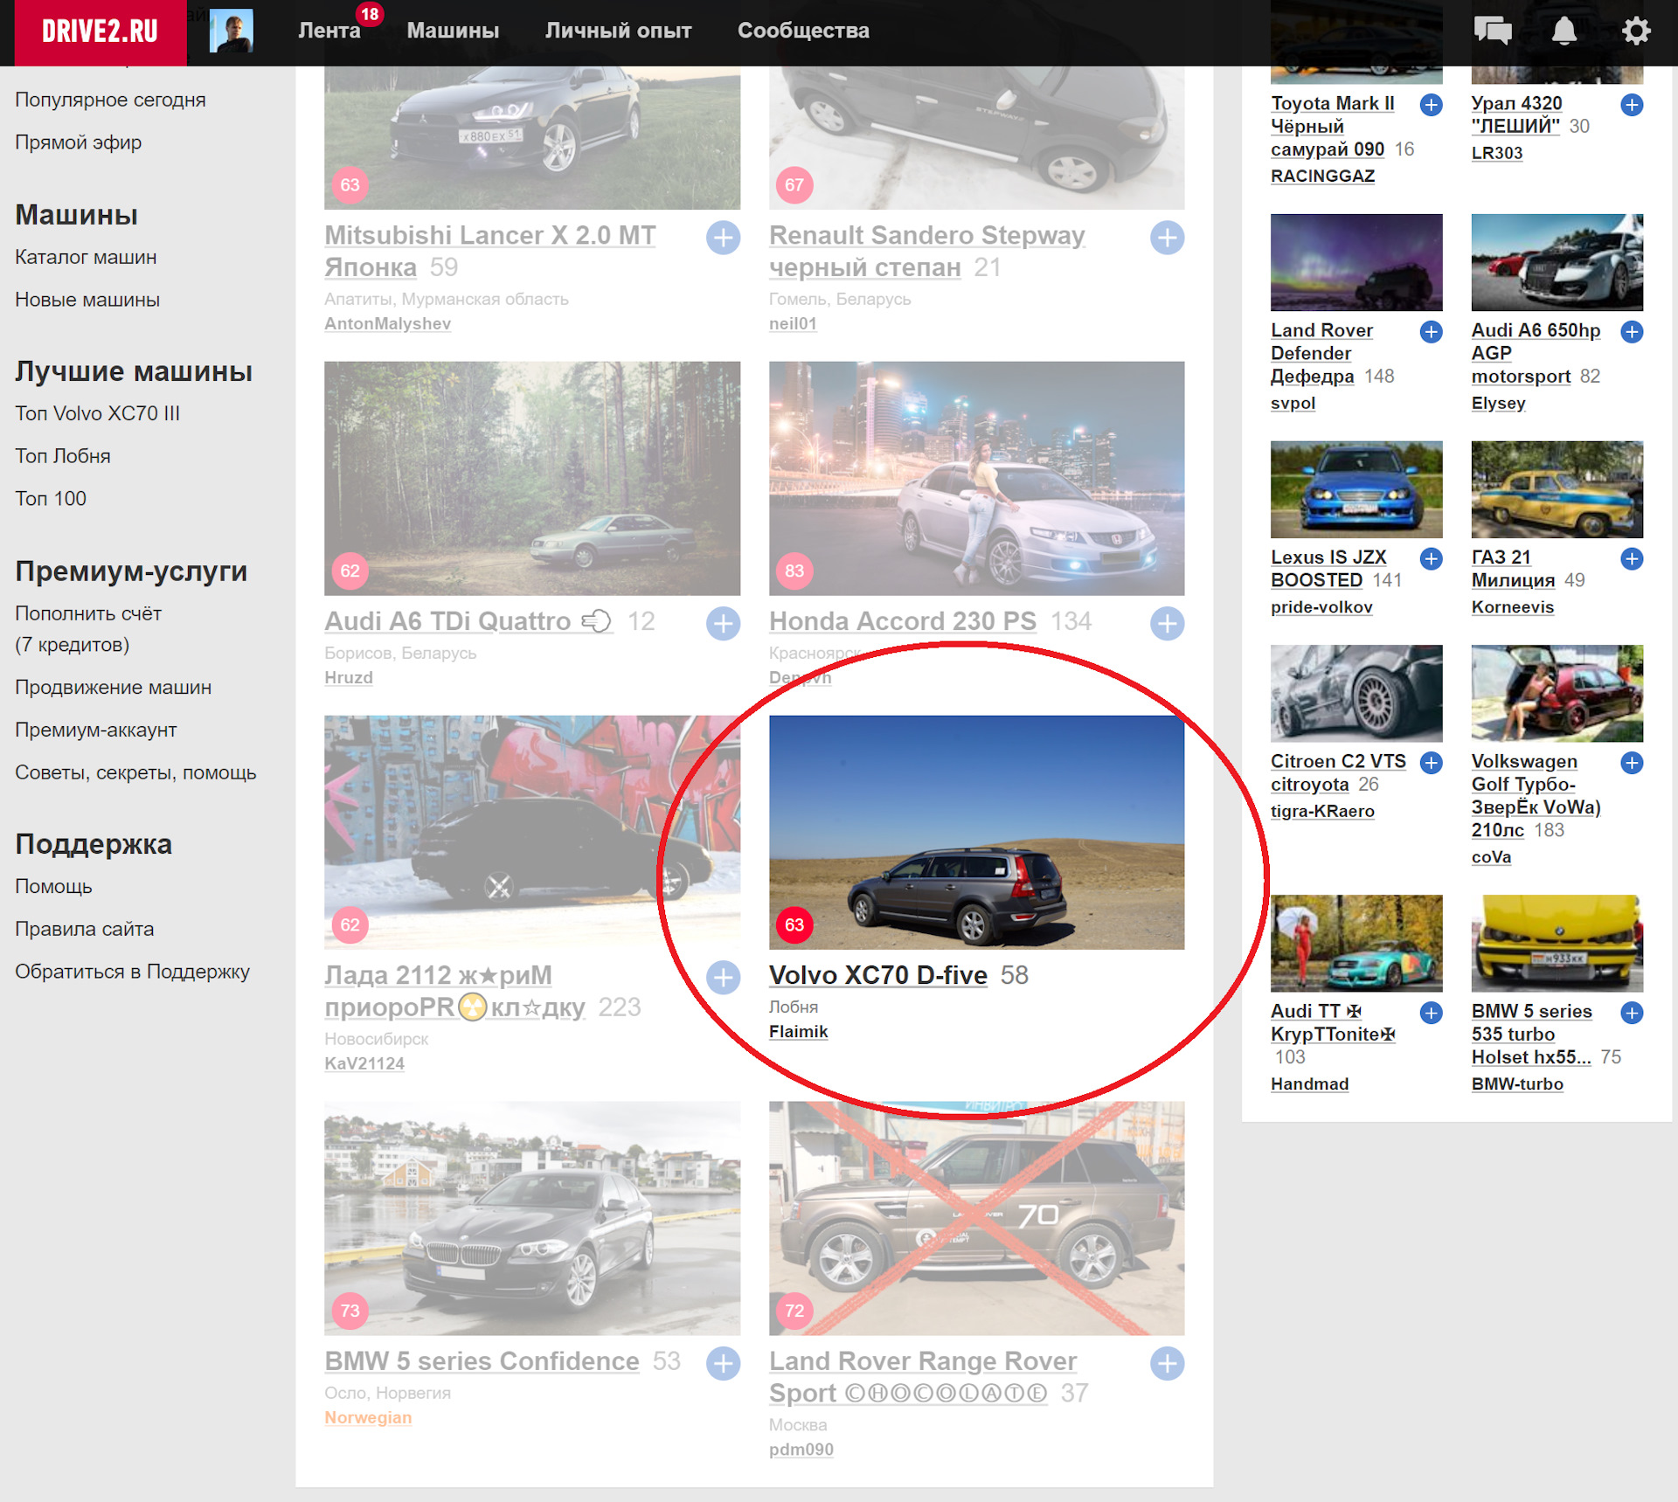Open the Топ 100 sidebar link

pyautogui.click(x=51, y=499)
